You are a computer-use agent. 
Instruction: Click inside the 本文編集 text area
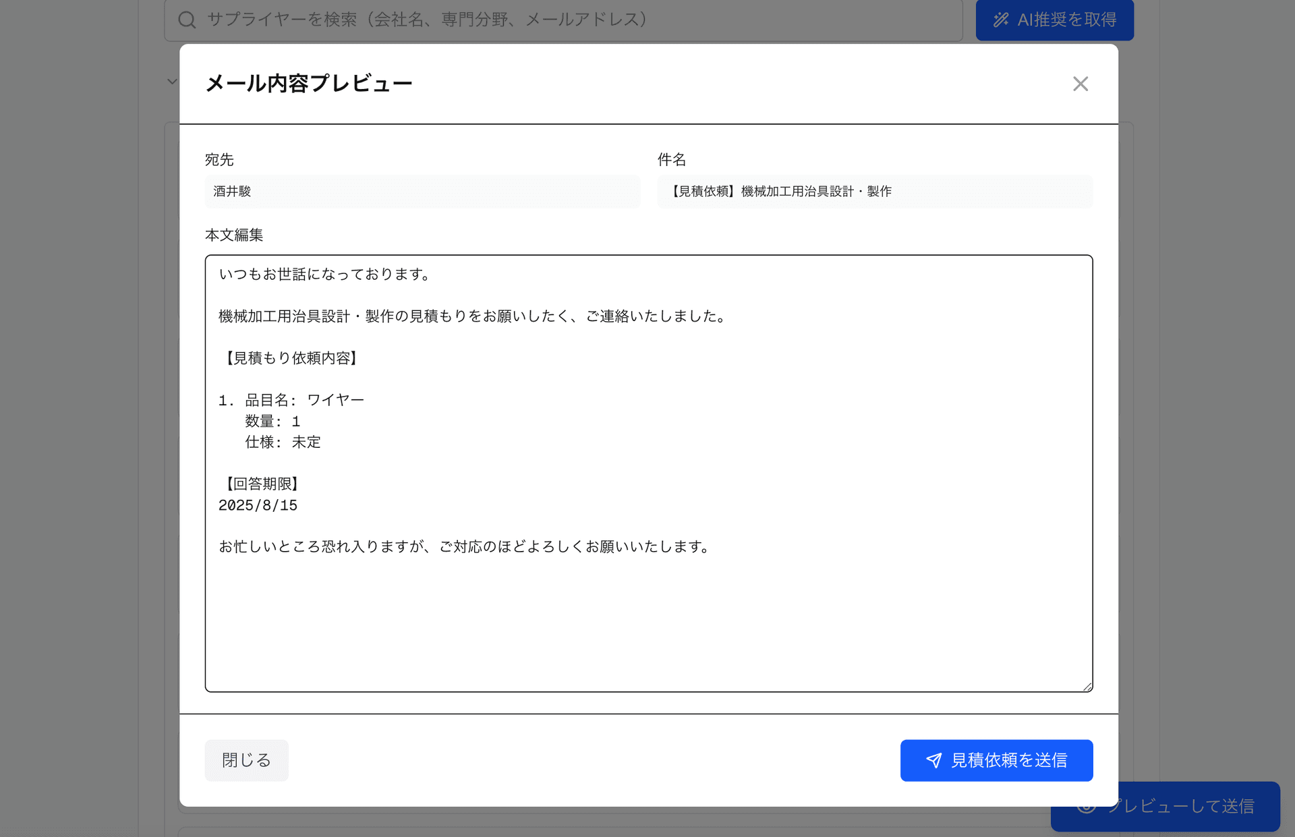[649, 473]
